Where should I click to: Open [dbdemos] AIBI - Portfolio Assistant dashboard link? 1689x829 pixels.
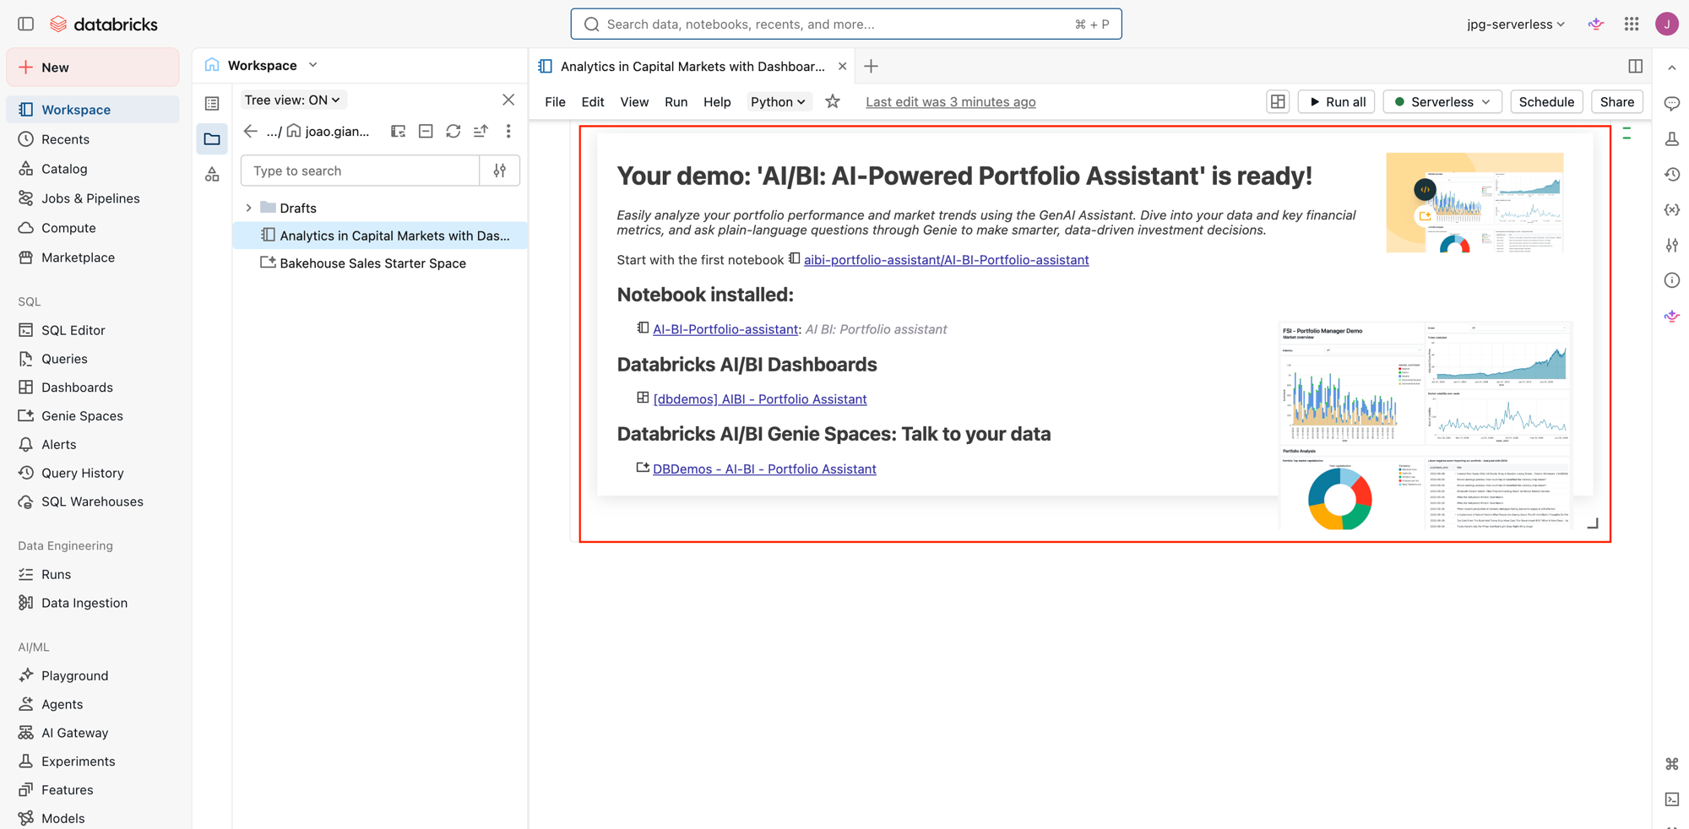(760, 399)
